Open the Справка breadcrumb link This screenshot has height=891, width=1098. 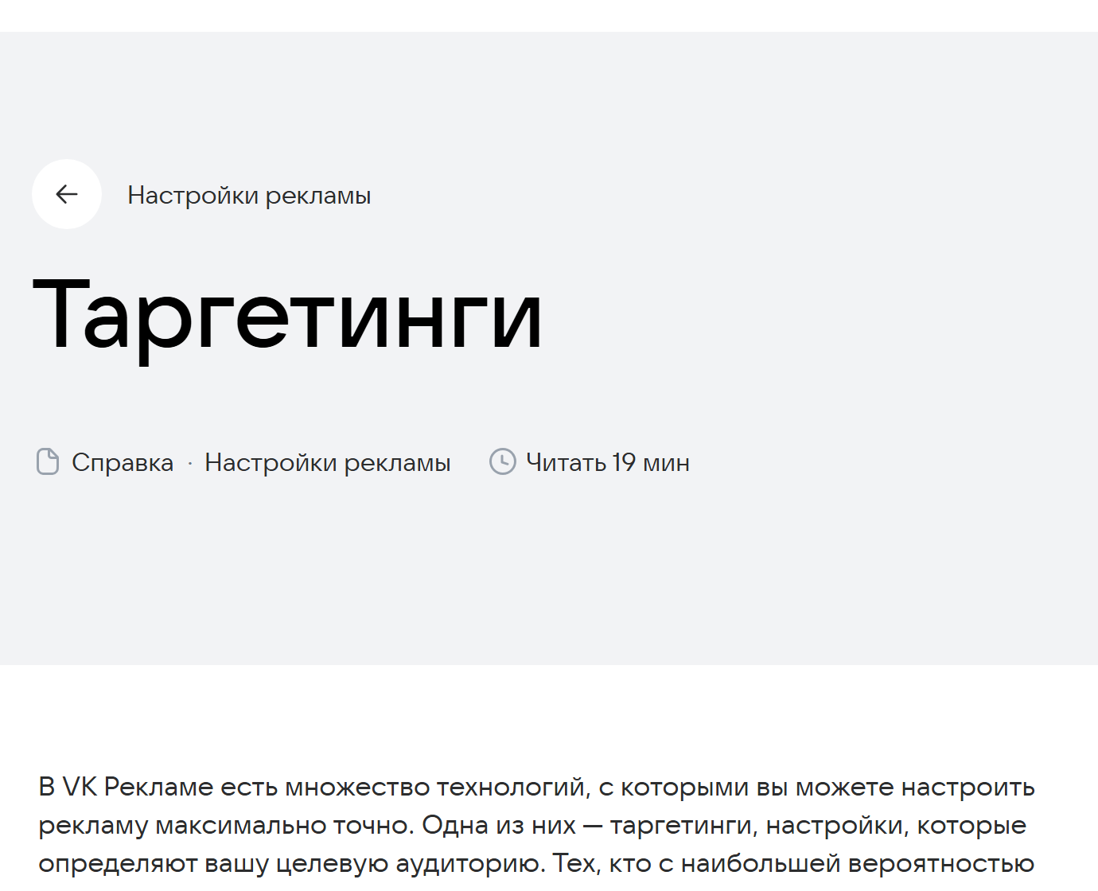click(123, 462)
